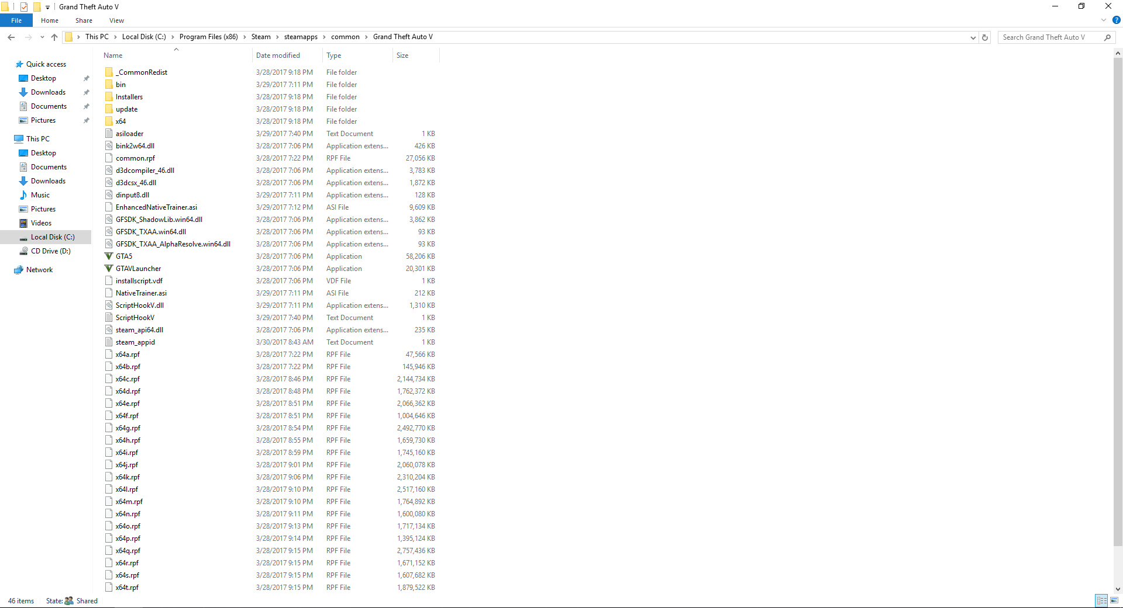Screen dimensions: 1123x608
Task: Select Desktop under Quick access
Action: [43, 78]
